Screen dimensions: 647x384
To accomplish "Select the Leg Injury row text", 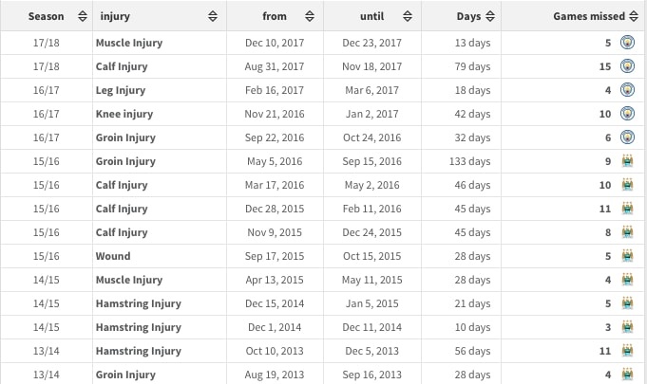I will coord(122,90).
